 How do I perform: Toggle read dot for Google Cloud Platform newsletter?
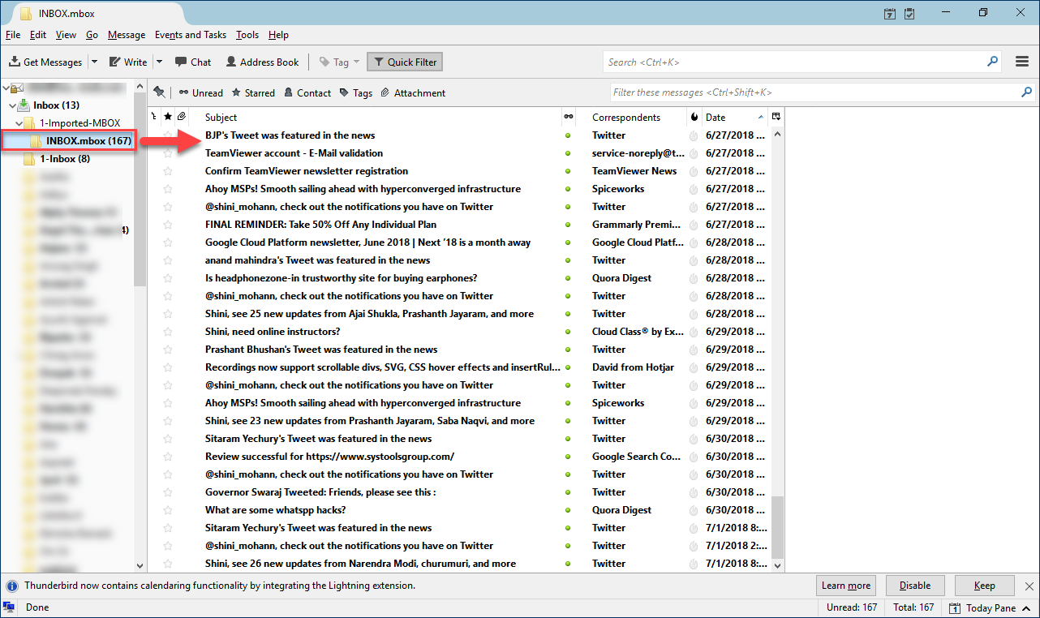[568, 242]
